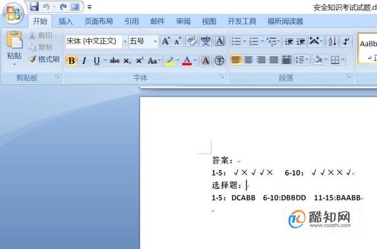Save the document from quick access toolbar
The image size is (377, 249).
tap(34, 7)
